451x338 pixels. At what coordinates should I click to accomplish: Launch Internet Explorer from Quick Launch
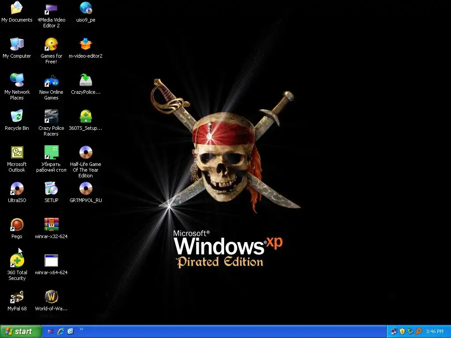point(61,331)
